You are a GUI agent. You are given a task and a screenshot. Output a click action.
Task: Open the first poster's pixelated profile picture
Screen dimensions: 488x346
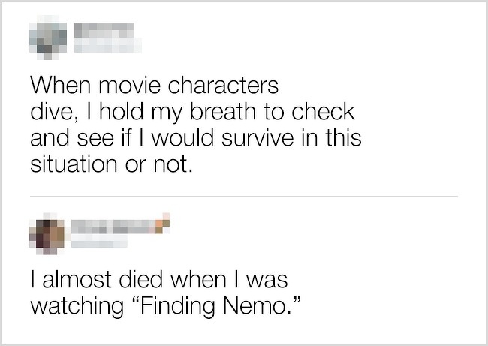click(x=48, y=38)
